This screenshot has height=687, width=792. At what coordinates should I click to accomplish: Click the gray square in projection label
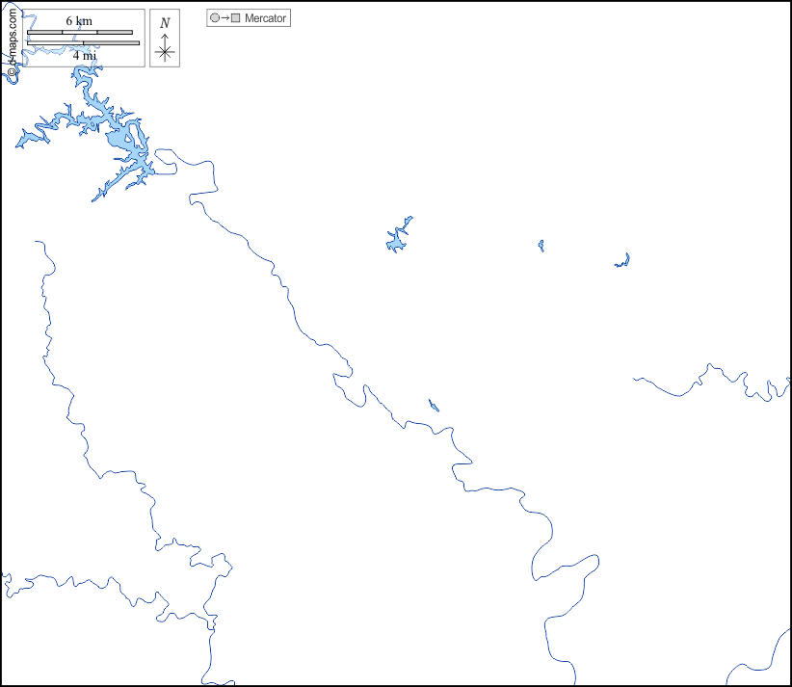pos(235,18)
